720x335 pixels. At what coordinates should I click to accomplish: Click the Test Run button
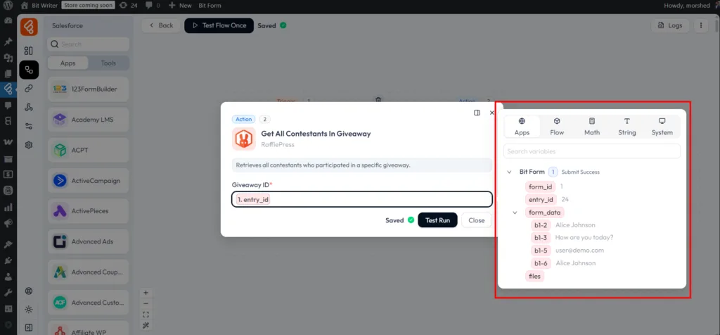coord(437,220)
